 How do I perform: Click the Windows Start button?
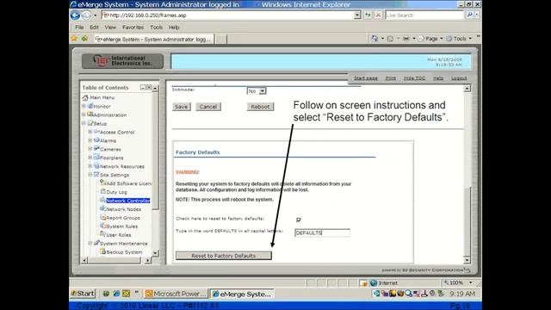[83, 293]
